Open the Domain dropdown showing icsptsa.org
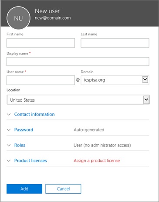 tap(115, 80)
